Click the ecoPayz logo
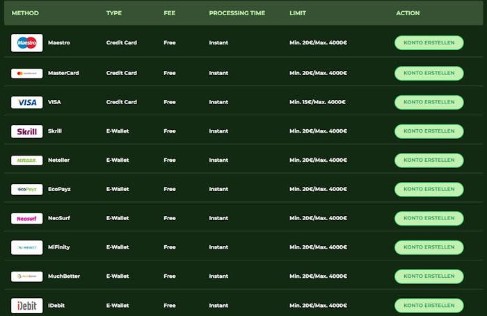The image size is (487, 316). point(26,189)
